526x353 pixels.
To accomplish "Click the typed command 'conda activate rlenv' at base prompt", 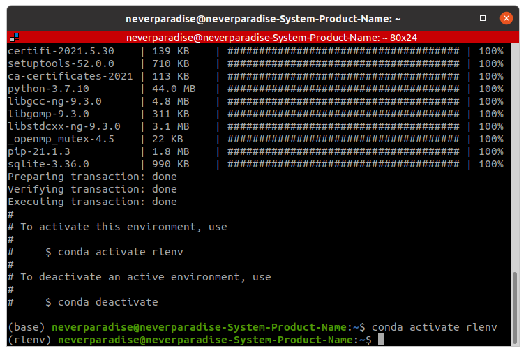I will click(435, 327).
